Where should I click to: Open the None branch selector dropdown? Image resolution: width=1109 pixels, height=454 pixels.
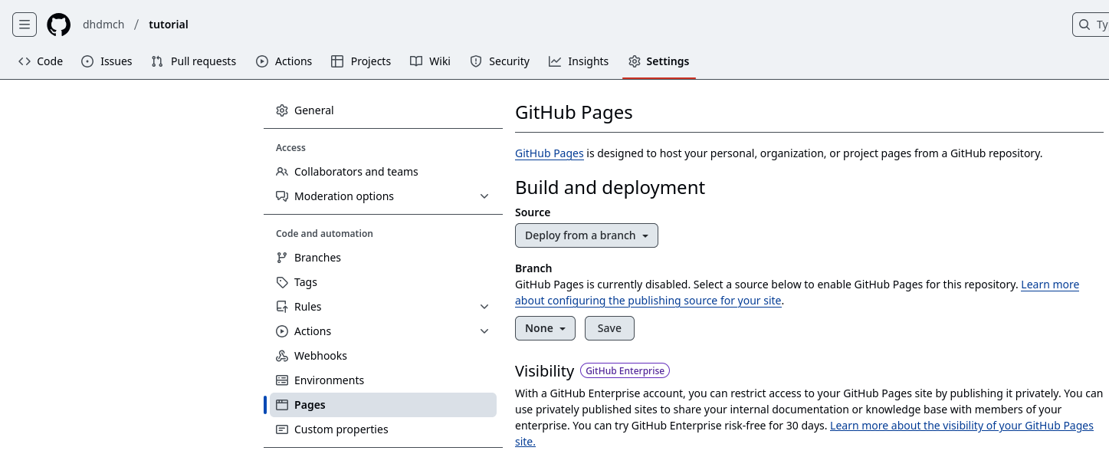(545, 328)
